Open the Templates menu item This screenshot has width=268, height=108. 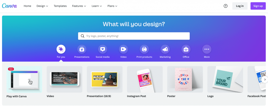[60, 6]
